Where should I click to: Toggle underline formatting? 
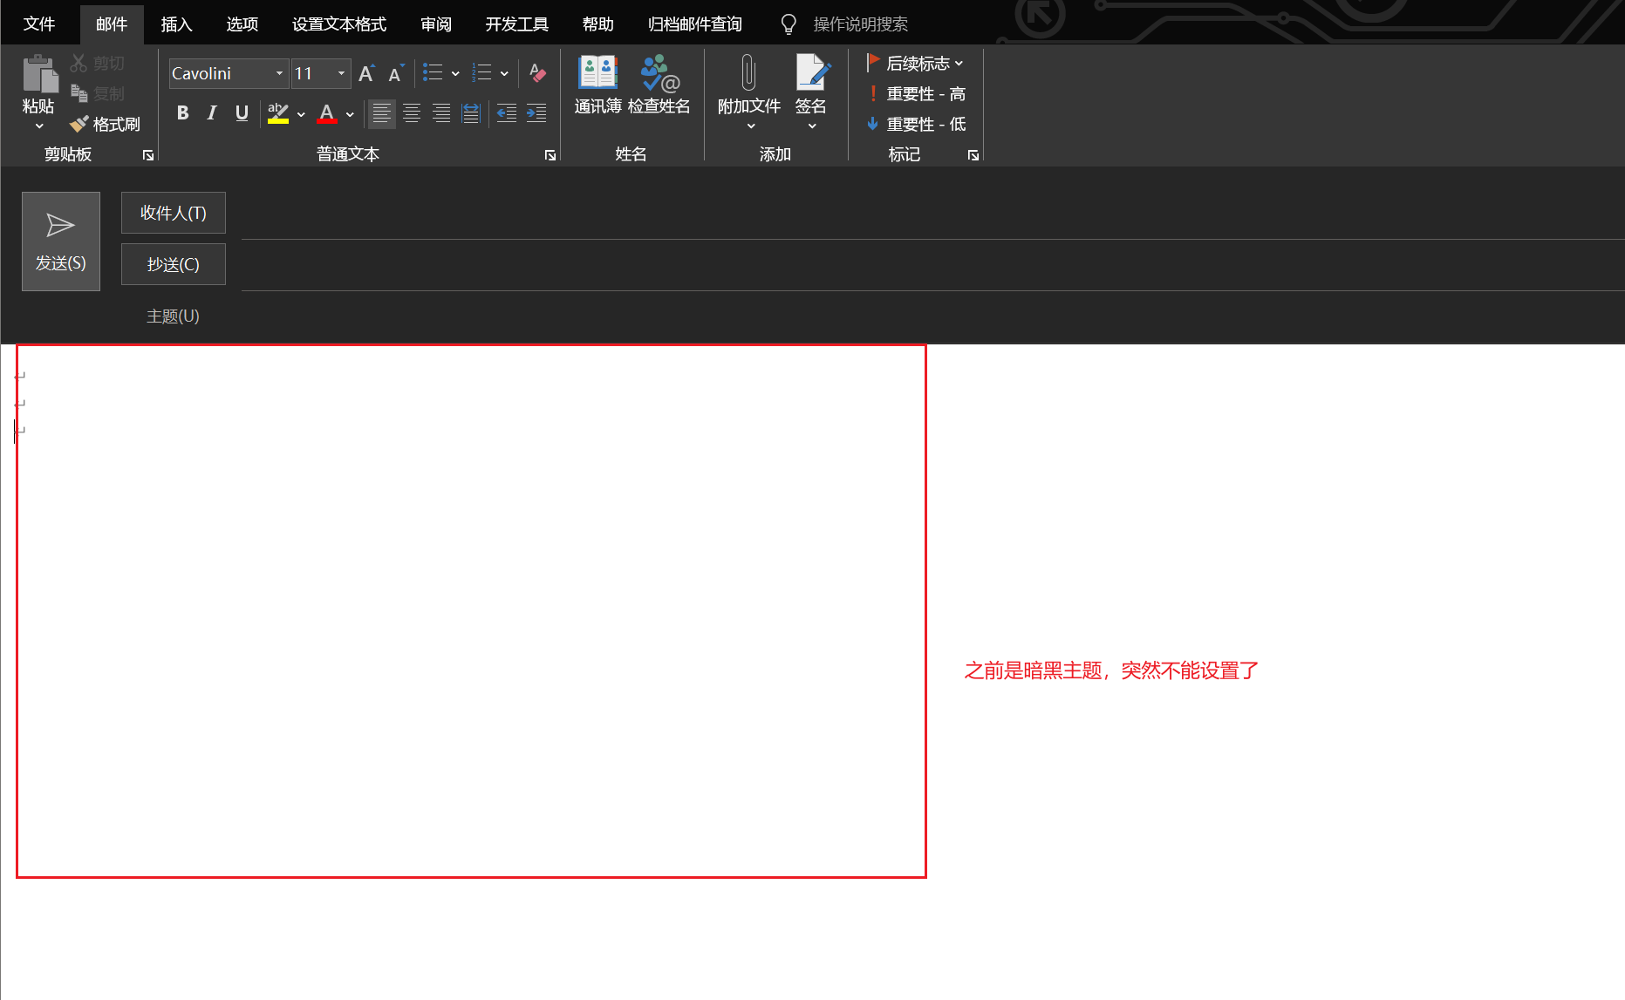(x=242, y=112)
